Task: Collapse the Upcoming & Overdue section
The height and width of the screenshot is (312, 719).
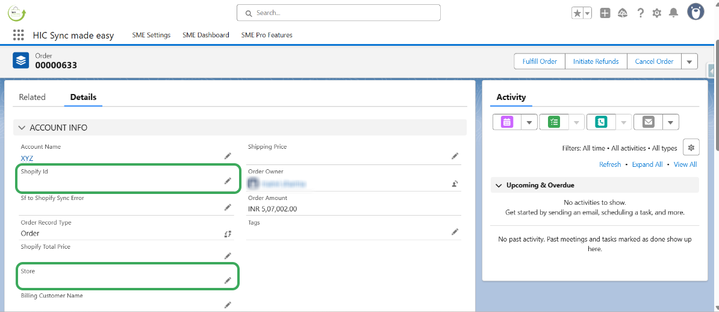Action: 499,186
